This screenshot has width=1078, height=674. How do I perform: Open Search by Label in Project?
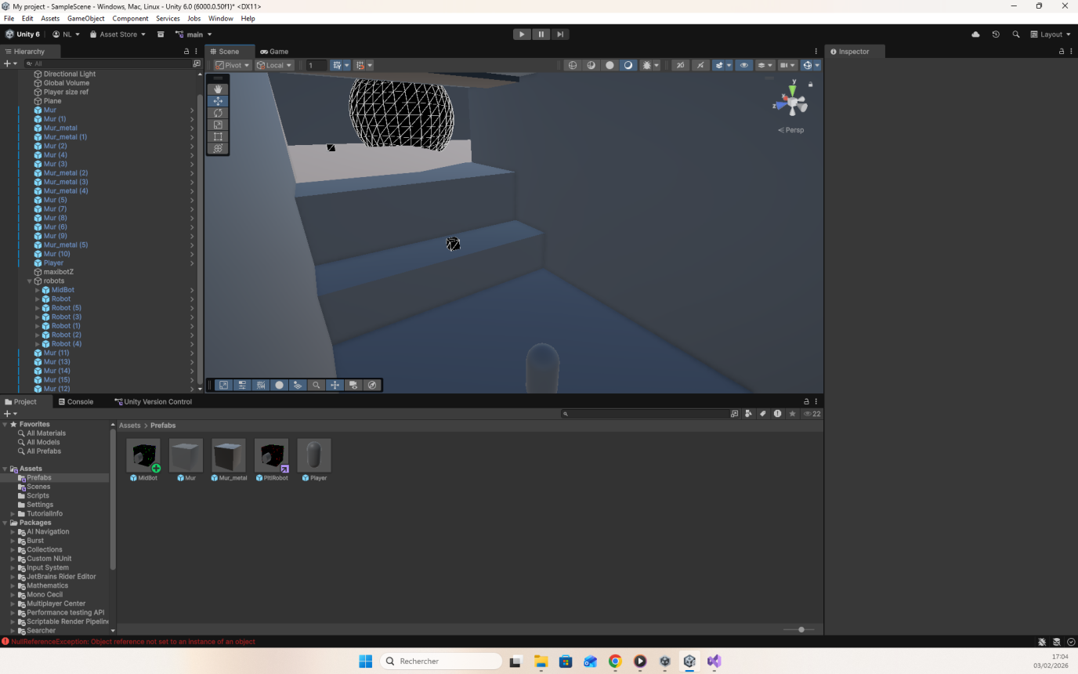763,414
